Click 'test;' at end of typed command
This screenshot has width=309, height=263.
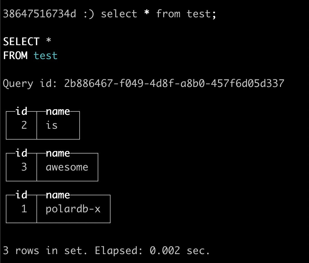coord(201,14)
